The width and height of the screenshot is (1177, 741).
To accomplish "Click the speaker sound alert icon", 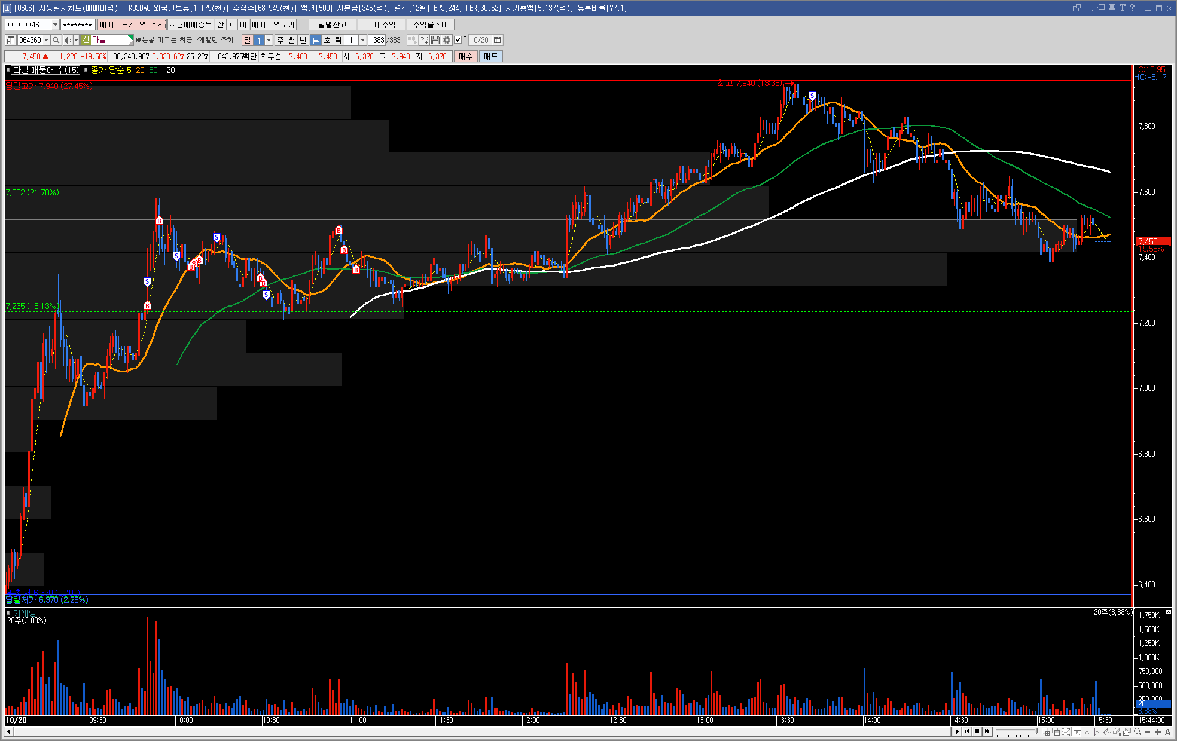I will (x=68, y=40).
